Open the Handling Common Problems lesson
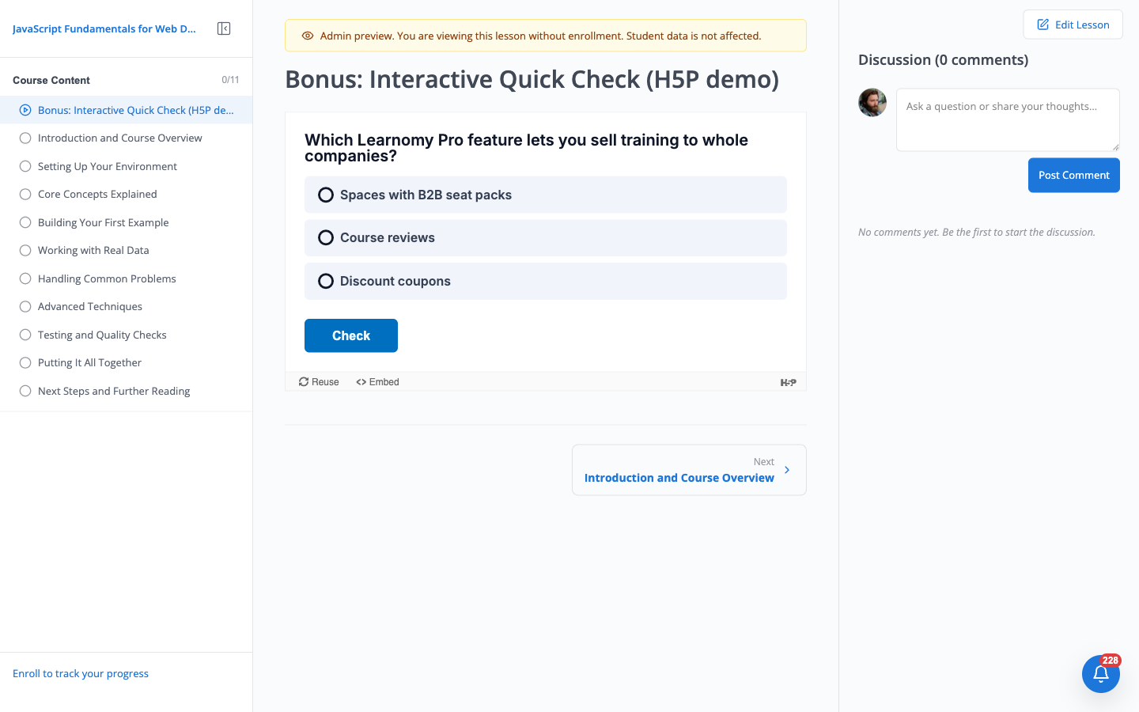The height and width of the screenshot is (712, 1139). tap(127, 278)
